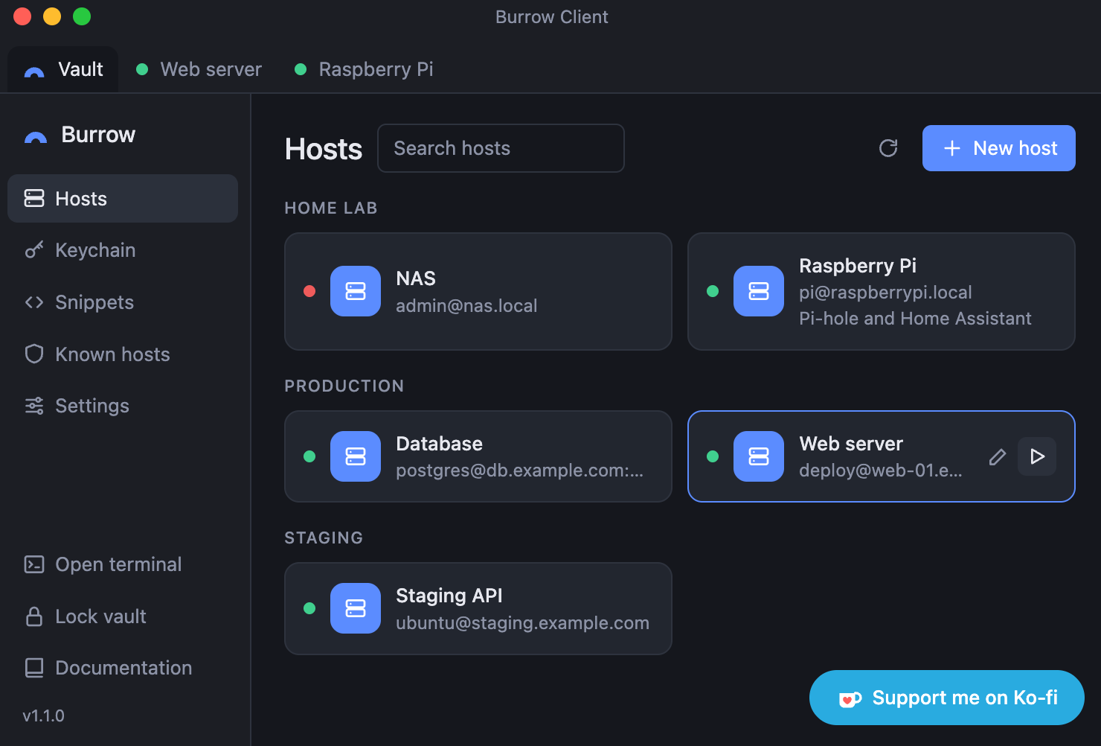Switch to the Raspberry Pi tab
The height and width of the screenshot is (746, 1101).
364,69
